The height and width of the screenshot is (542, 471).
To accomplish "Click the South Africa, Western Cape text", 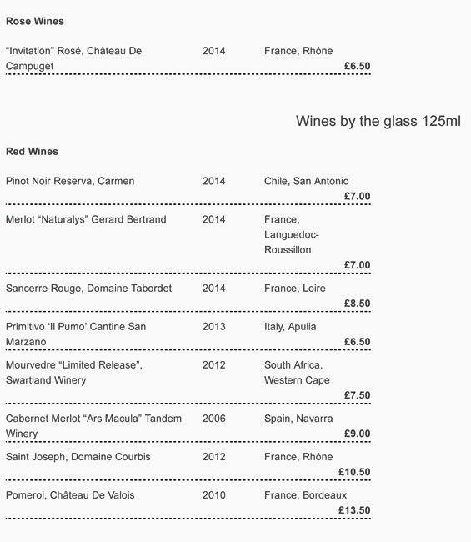I will 297,373.
